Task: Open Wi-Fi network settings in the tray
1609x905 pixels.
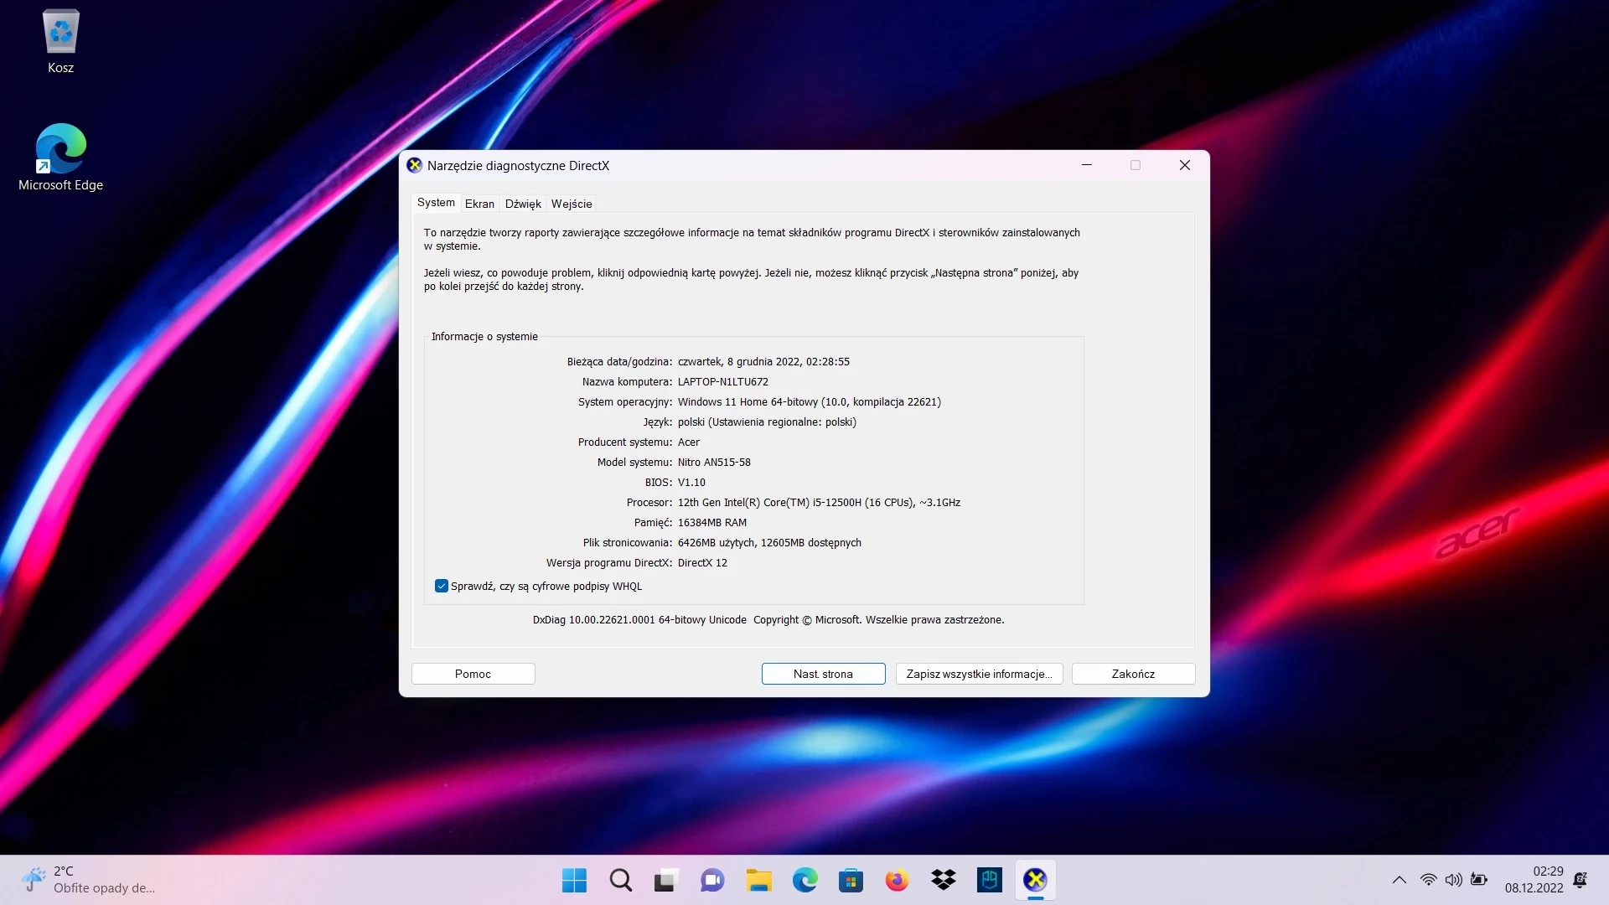Action: pos(1428,880)
